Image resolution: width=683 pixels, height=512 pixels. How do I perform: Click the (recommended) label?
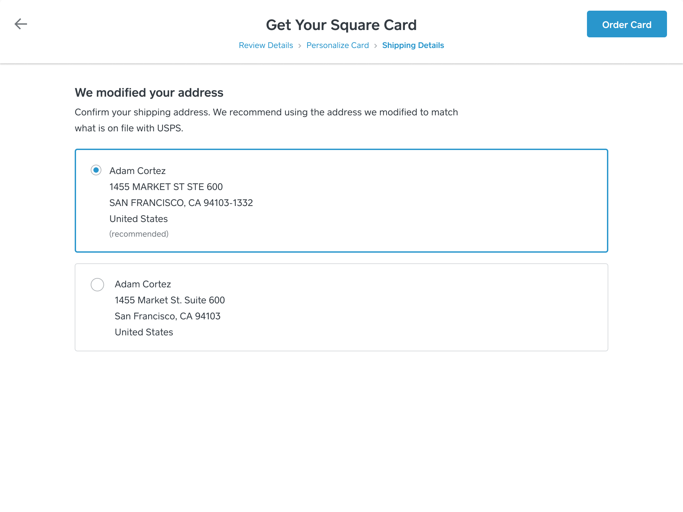tap(139, 234)
